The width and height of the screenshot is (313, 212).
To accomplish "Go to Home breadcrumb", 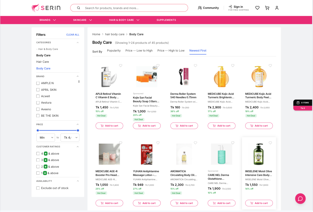I will click(96, 34).
